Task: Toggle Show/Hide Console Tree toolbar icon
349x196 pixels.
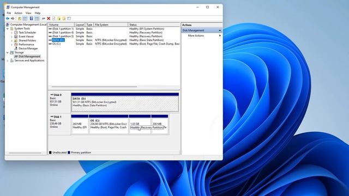Action: coord(25,19)
